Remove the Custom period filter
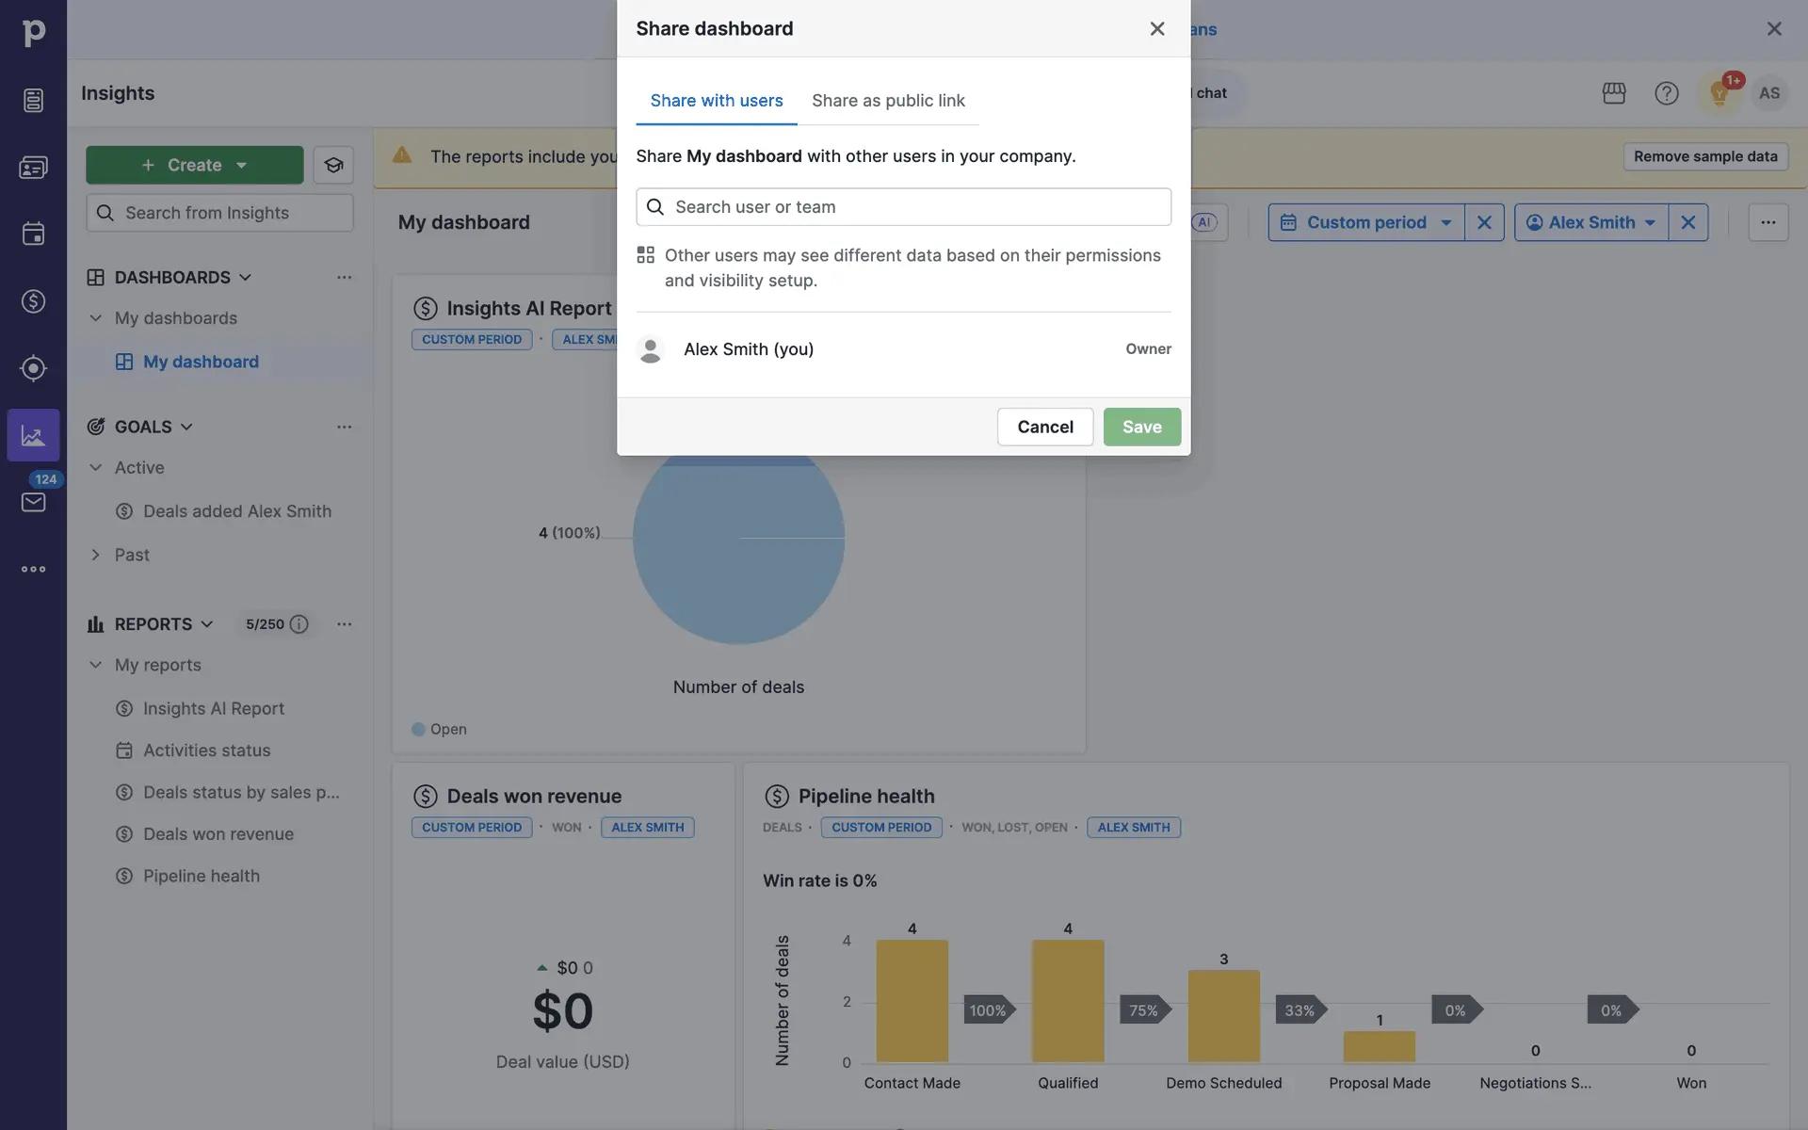The height and width of the screenshot is (1130, 1808). click(x=1484, y=222)
